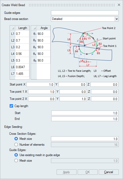Click the Cap length End field
Screen dimensions: 123x179
coord(85,119)
